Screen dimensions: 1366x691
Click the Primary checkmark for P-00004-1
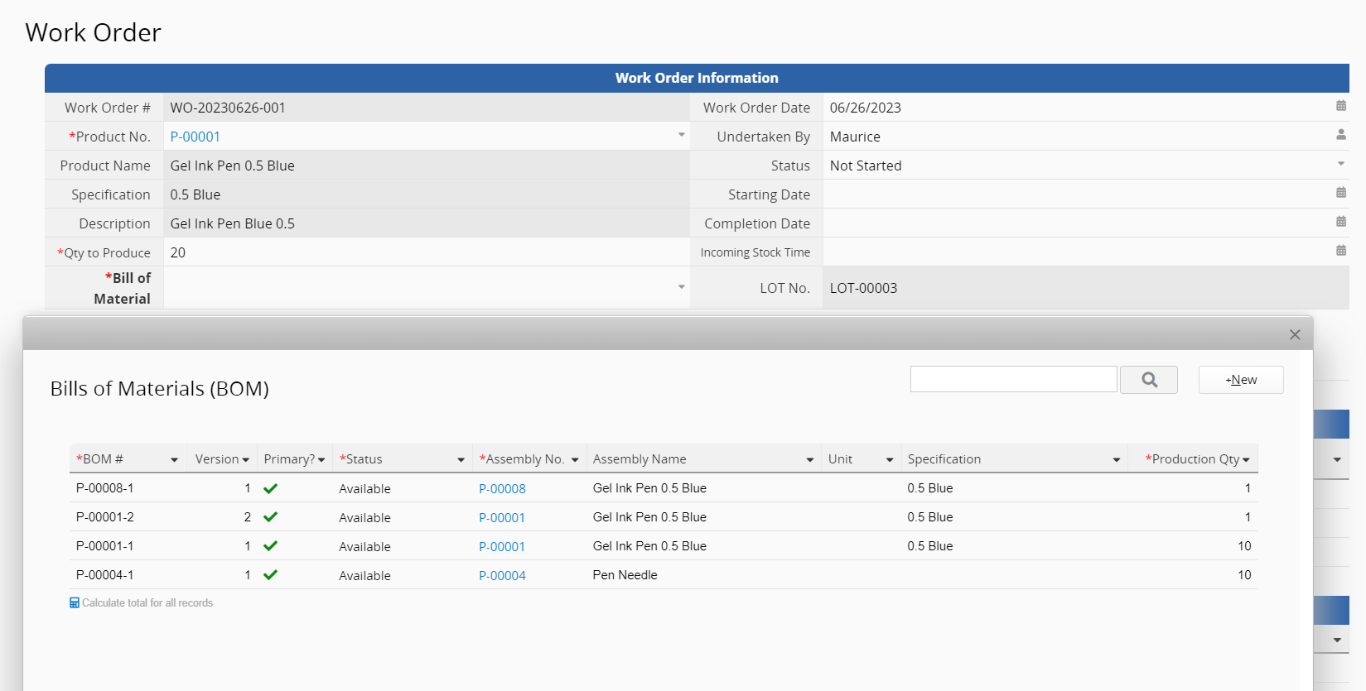click(x=270, y=575)
